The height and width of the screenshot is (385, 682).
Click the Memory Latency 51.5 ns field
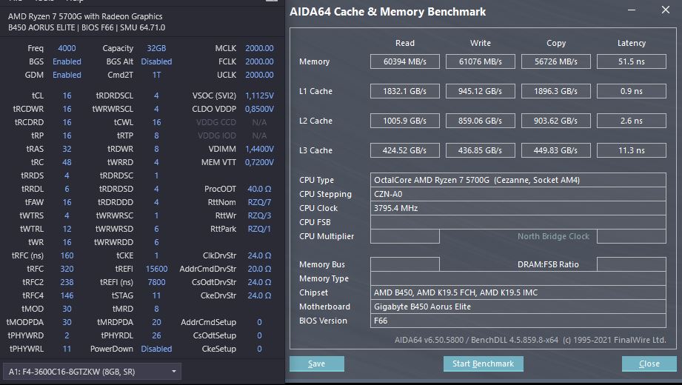(631, 61)
